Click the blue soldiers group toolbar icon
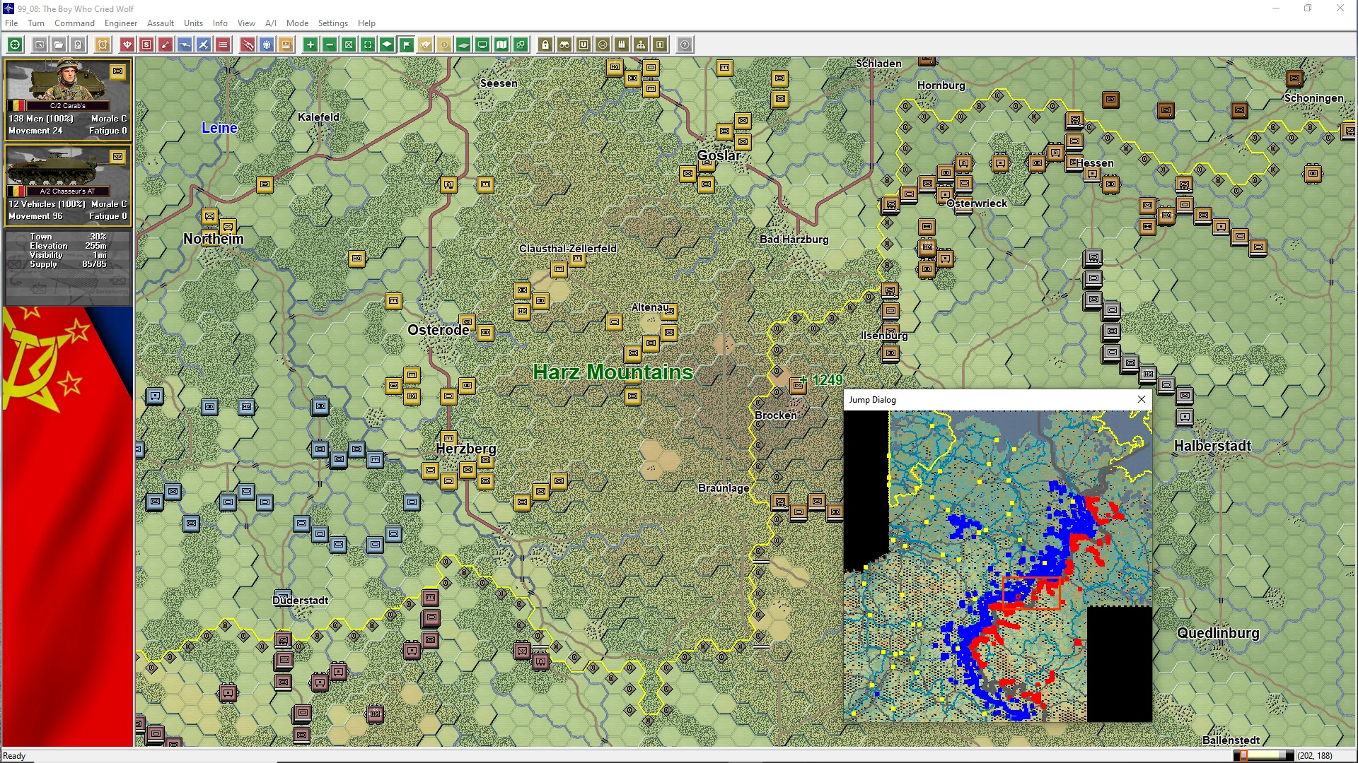1358x763 pixels. click(267, 45)
